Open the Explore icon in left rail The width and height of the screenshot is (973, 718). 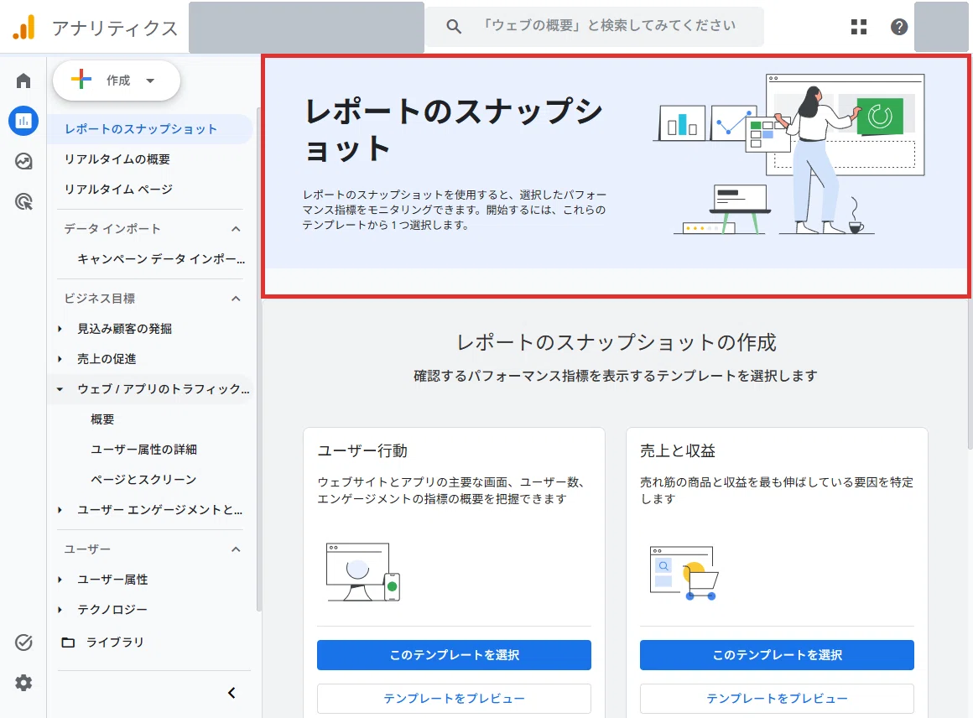(23, 161)
